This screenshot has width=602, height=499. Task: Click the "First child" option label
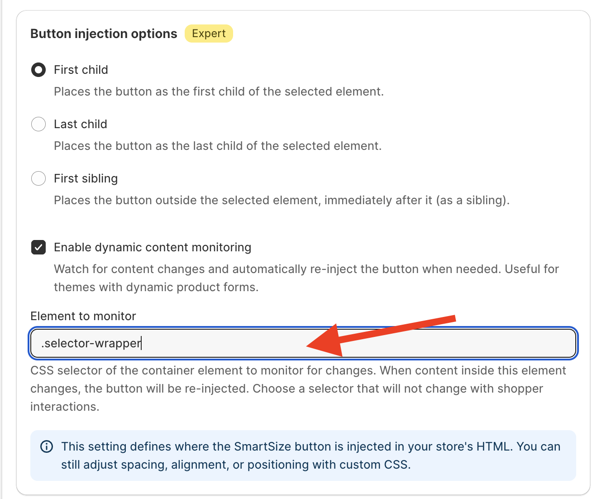[81, 70]
